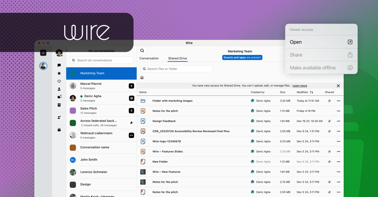The height and width of the screenshot is (197, 378).
Task: Dismiss the view access banner with X
Action: [338, 86]
